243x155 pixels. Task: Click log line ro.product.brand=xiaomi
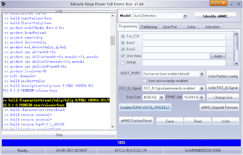[x=25, y=33]
